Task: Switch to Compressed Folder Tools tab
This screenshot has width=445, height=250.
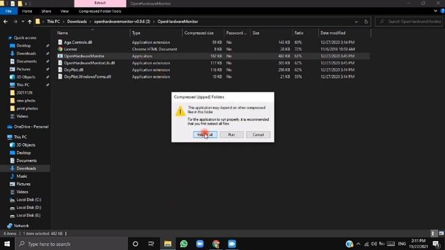Action: tap(100, 11)
